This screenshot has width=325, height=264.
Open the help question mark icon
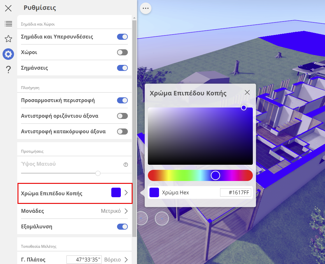8,69
